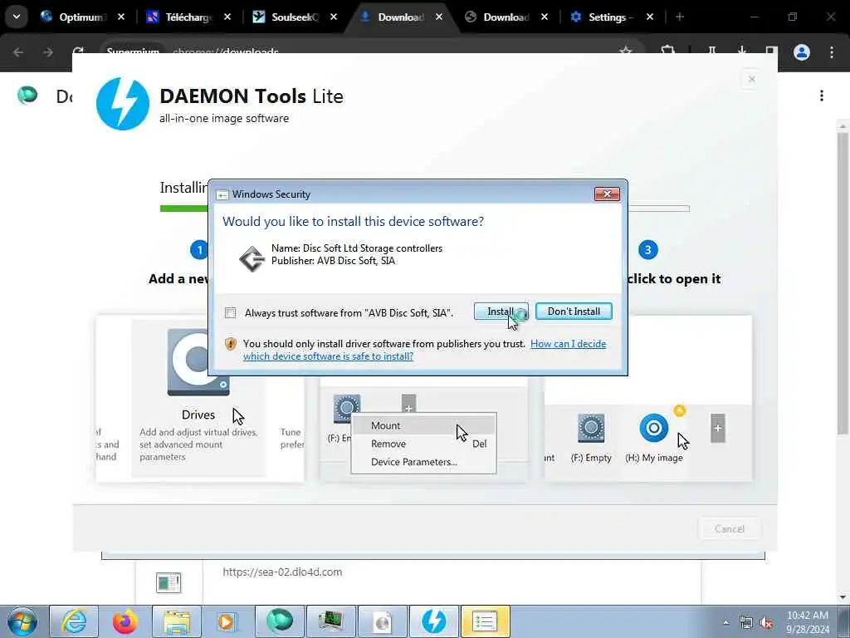This screenshot has width=850, height=638.
Task: Click the sea-02.dlo4d.com URL text
Action: tap(282, 572)
